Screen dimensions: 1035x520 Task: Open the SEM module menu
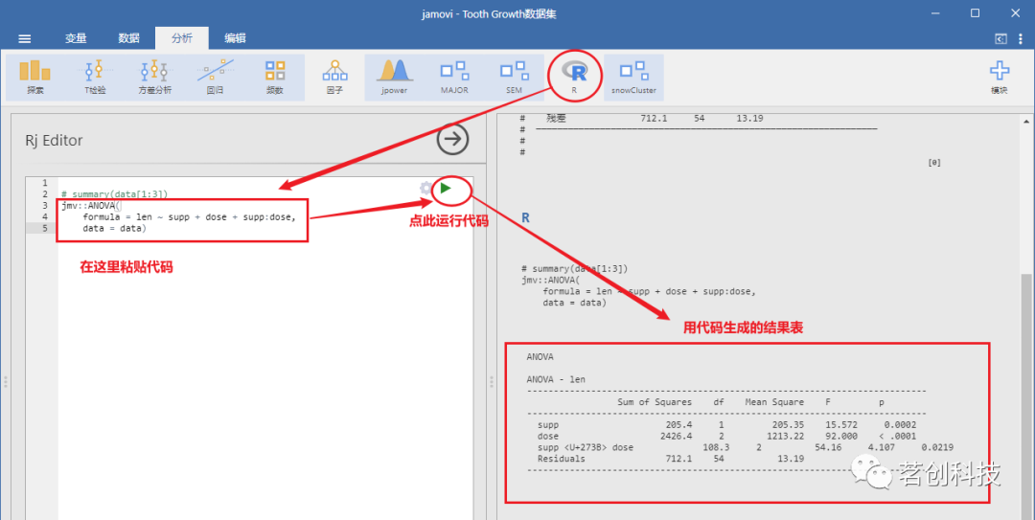pos(515,78)
